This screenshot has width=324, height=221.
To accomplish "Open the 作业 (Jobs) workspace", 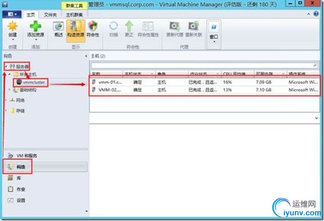I will [17, 189].
